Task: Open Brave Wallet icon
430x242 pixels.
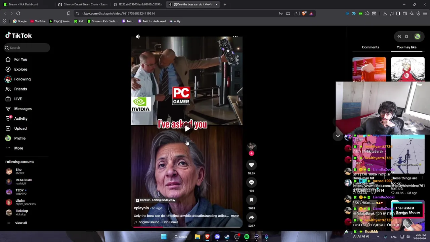Action: pyautogui.click(x=405, y=13)
